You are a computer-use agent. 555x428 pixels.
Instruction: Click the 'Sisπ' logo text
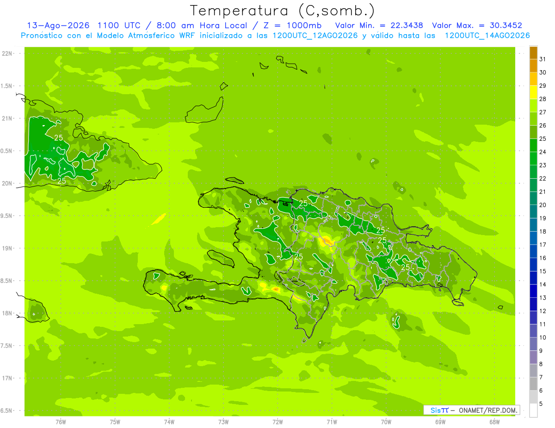tap(439, 410)
